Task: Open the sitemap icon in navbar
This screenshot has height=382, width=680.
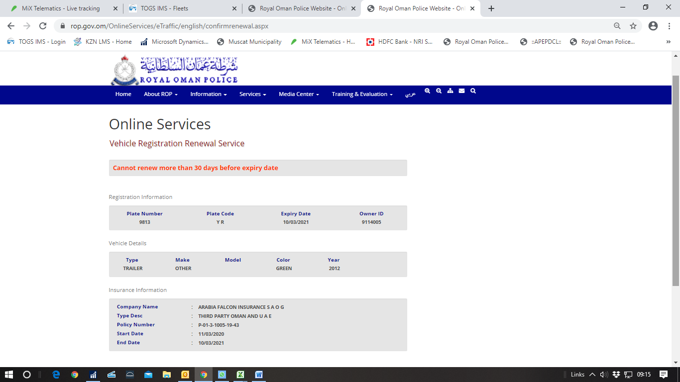Action: tap(450, 91)
